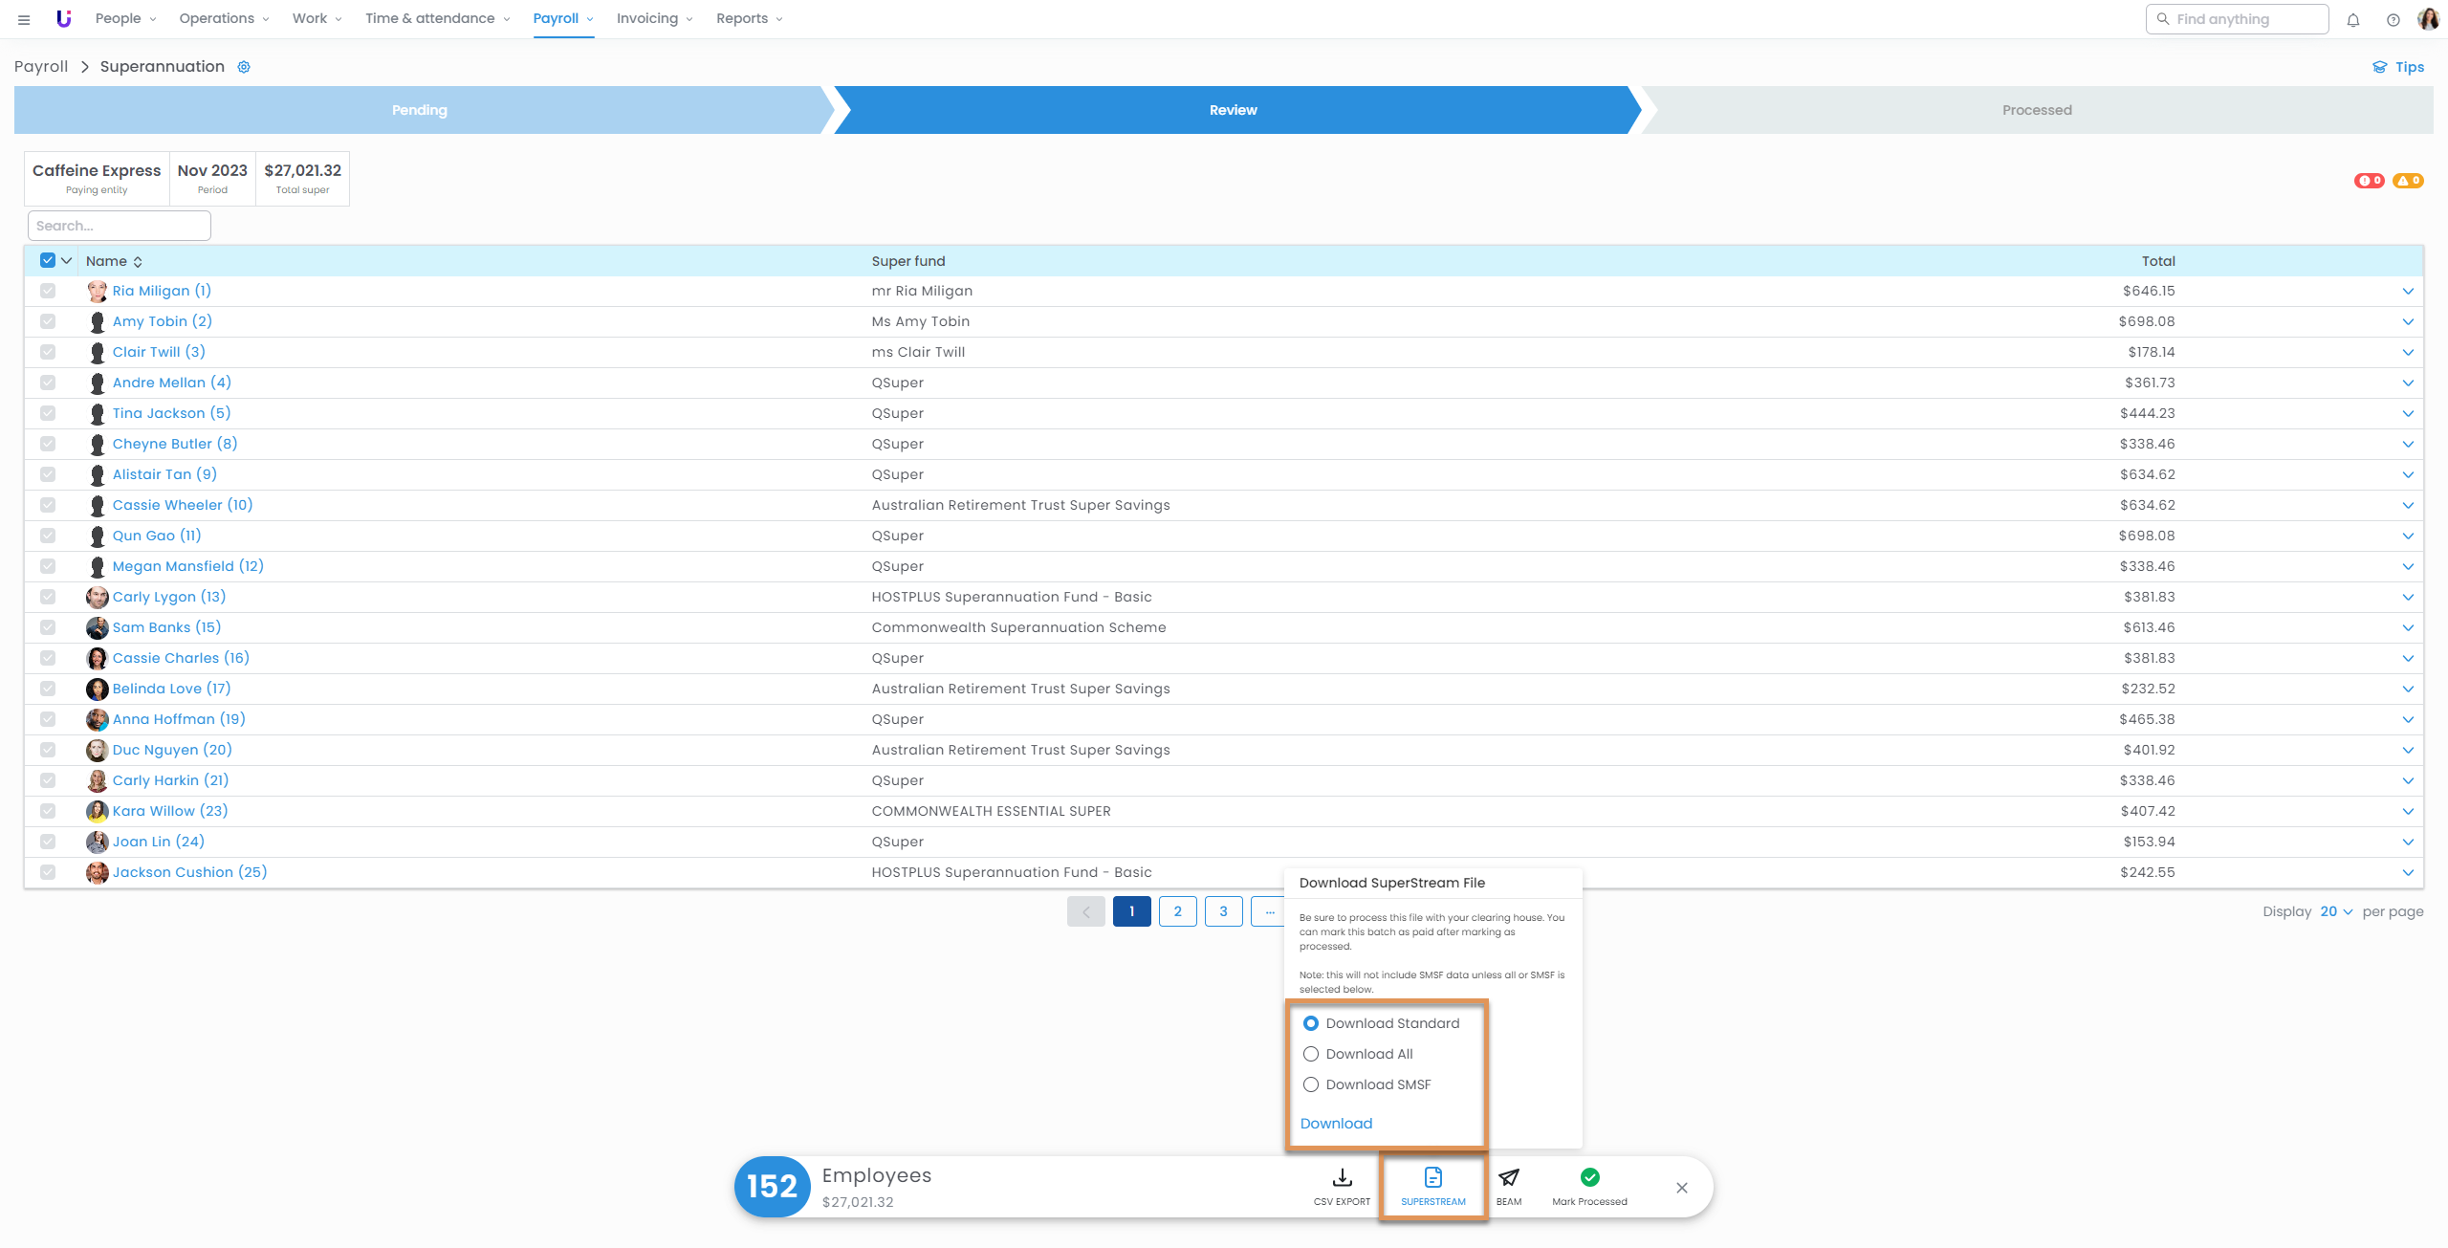Click the employee Search field
2448x1248 pixels.
[119, 226]
